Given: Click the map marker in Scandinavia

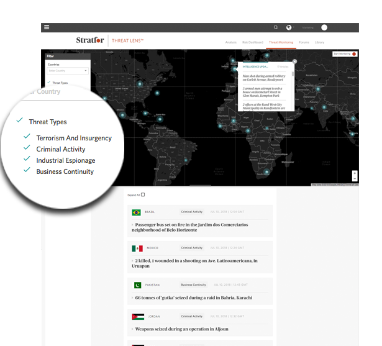Looking at the screenshot, I should (x=267, y=55).
